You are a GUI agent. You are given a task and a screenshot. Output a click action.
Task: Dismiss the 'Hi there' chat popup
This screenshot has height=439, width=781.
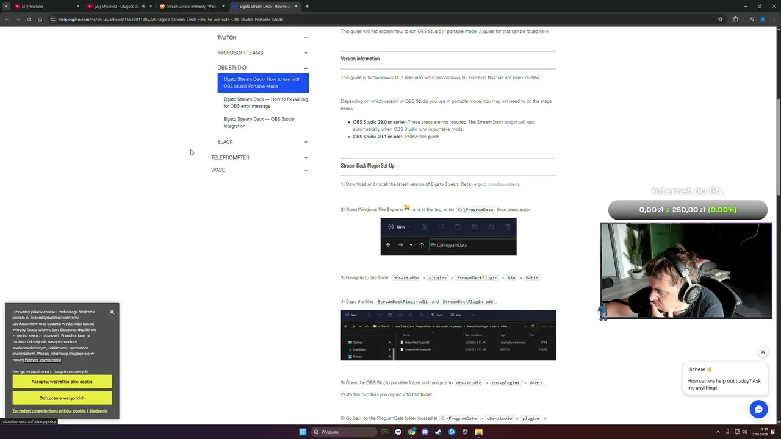point(763,352)
